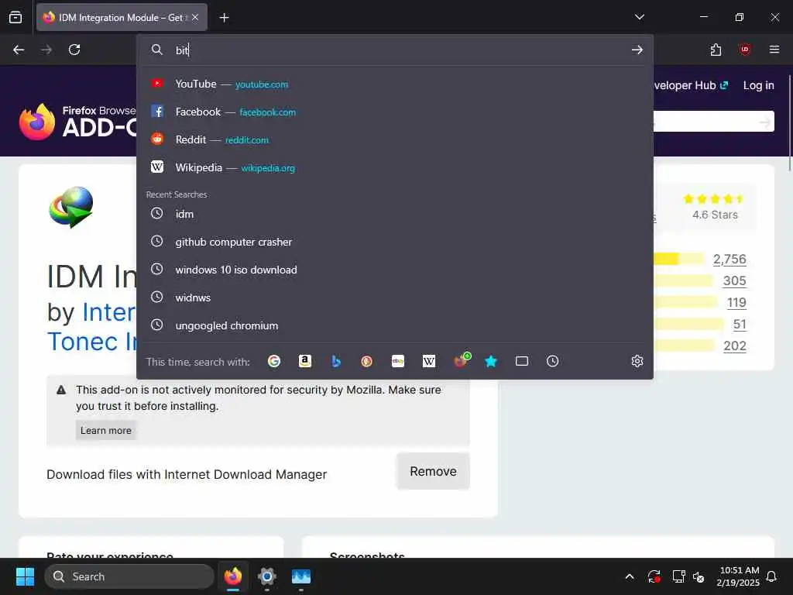Open search settings gear in dropdown
Viewport: 793px width, 595px height.
coord(637,361)
